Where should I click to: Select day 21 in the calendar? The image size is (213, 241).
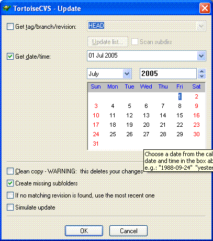pyautogui.click(x=163, y=125)
